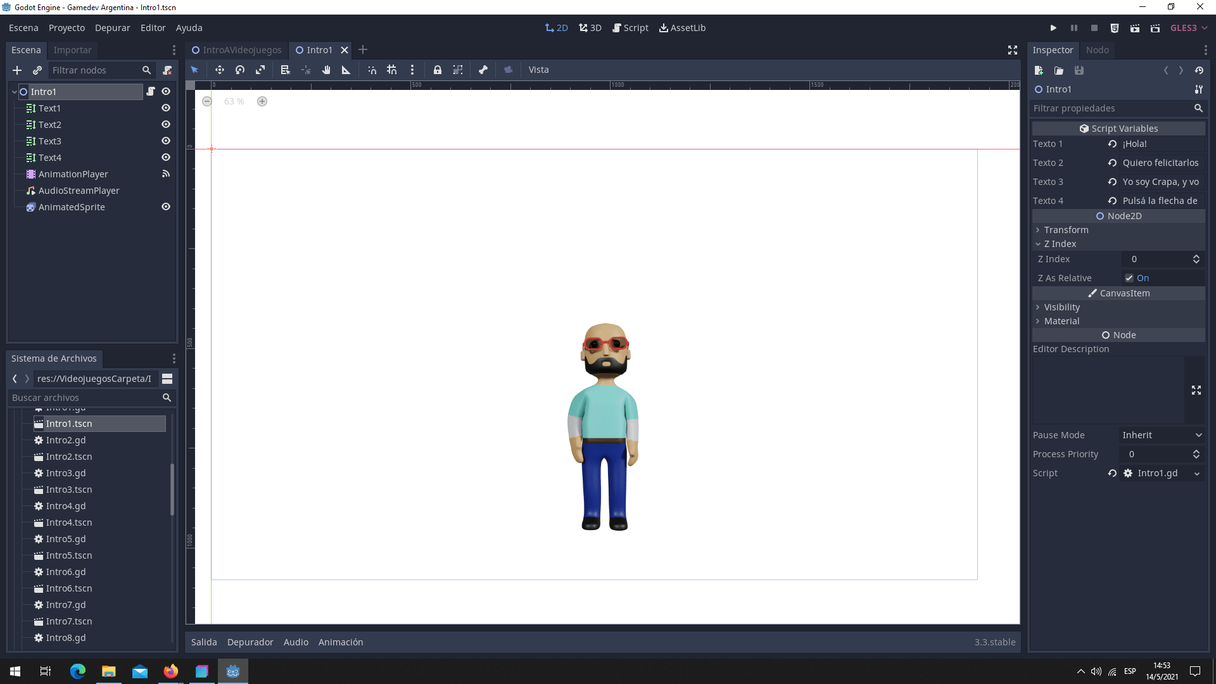
Task: Lock the selected node with padlock icon
Action: 438,70
